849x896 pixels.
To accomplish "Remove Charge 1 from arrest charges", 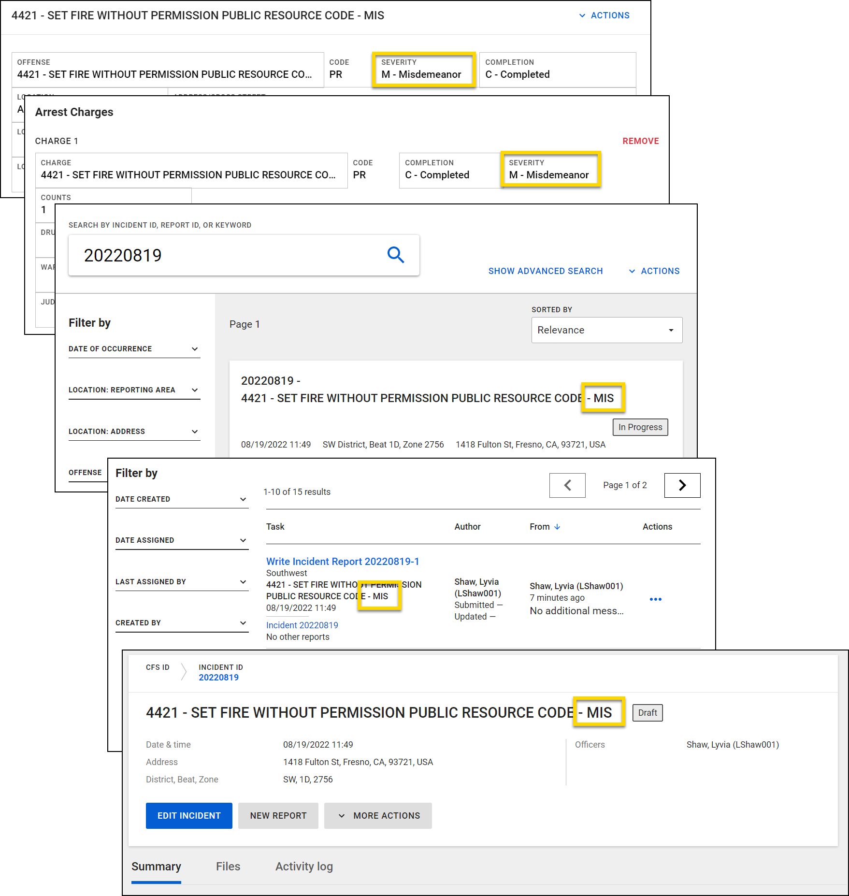I will 640,141.
